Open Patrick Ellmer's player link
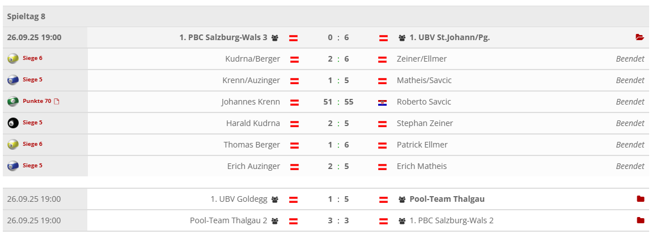The width and height of the screenshot is (652, 234). 422,145
